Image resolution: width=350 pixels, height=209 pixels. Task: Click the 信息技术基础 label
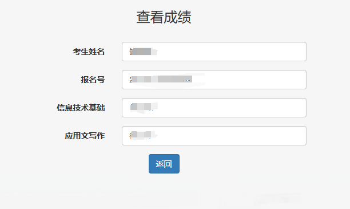pos(81,108)
